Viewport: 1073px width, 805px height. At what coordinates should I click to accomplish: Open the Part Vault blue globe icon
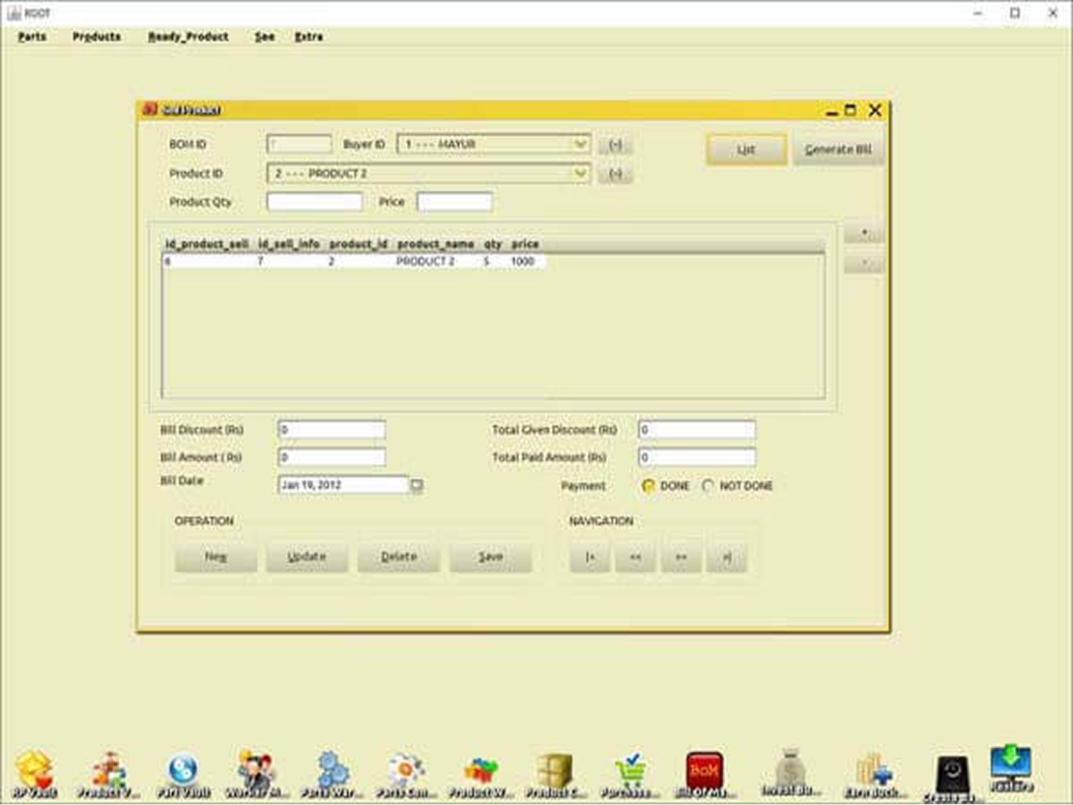click(x=184, y=775)
